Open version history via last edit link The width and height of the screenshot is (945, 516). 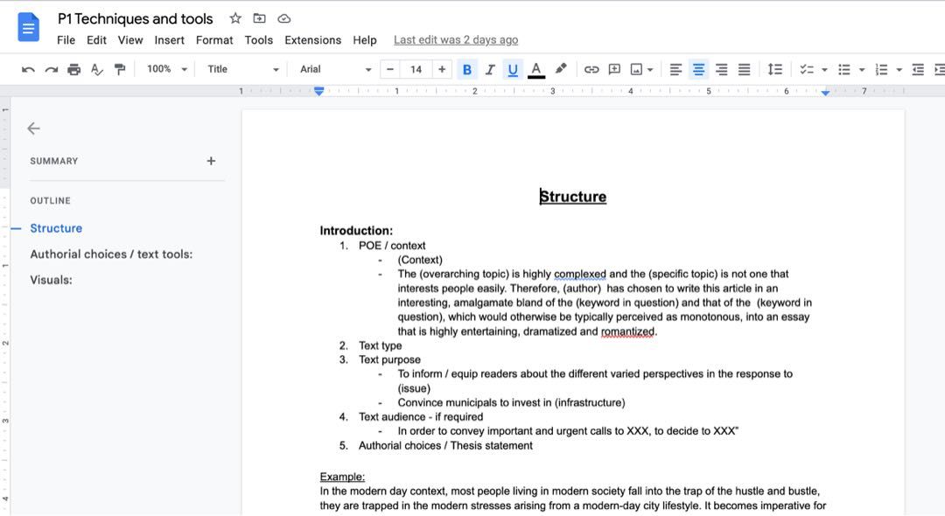pyautogui.click(x=455, y=39)
